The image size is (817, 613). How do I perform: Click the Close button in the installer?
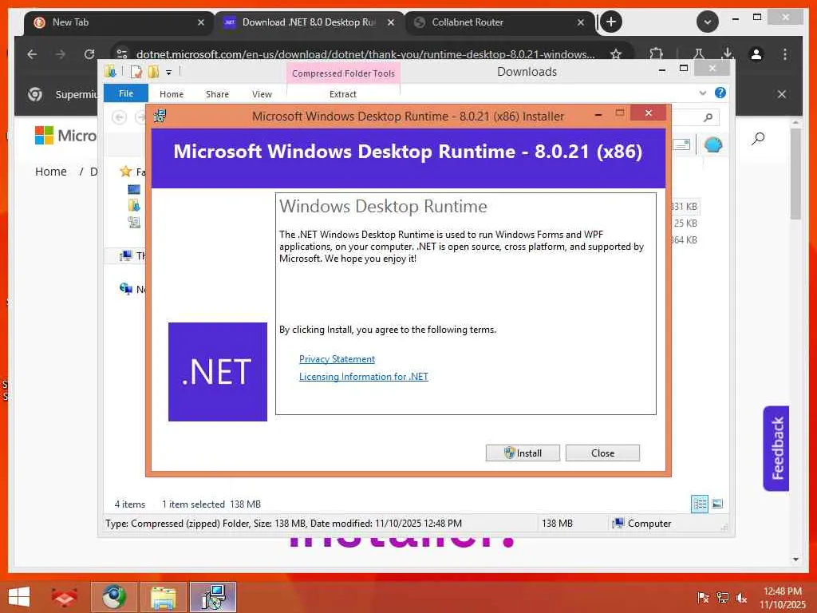602,453
